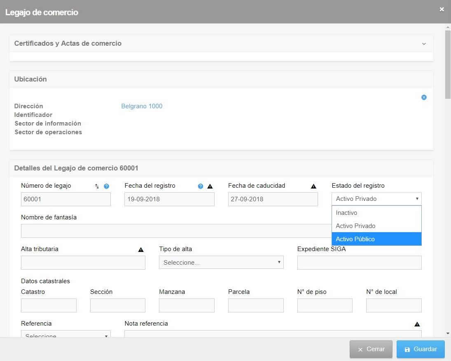Click the Guardar button
This screenshot has width=451, height=361.
(x=421, y=349)
